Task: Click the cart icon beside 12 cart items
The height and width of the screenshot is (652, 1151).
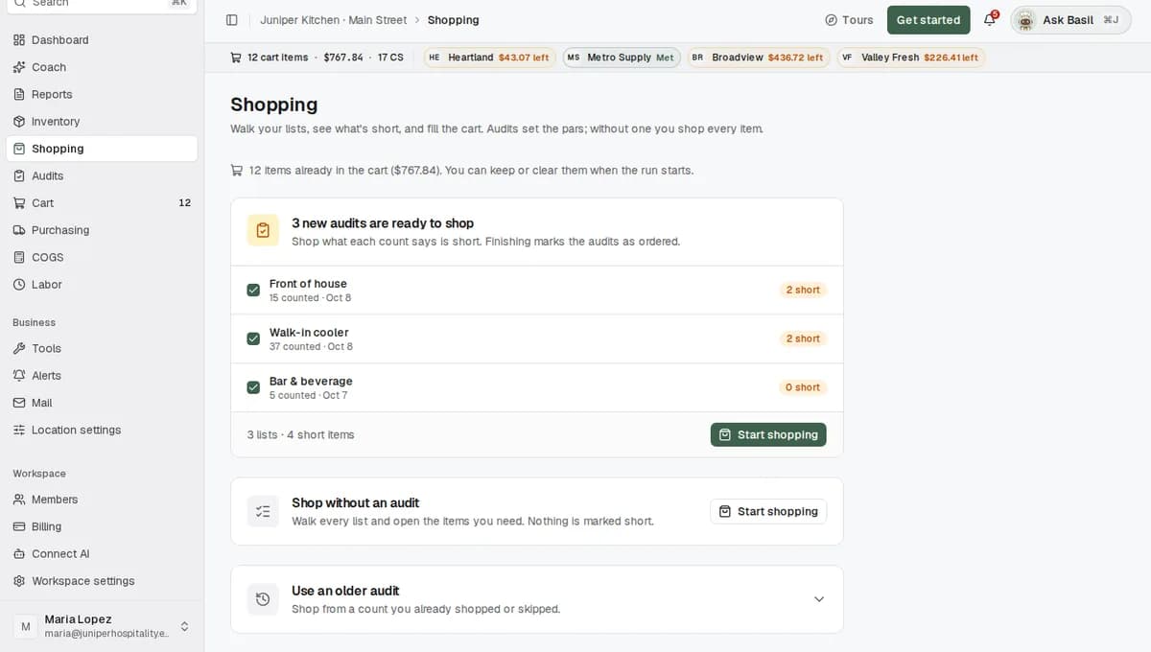Action: pos(236,58)
